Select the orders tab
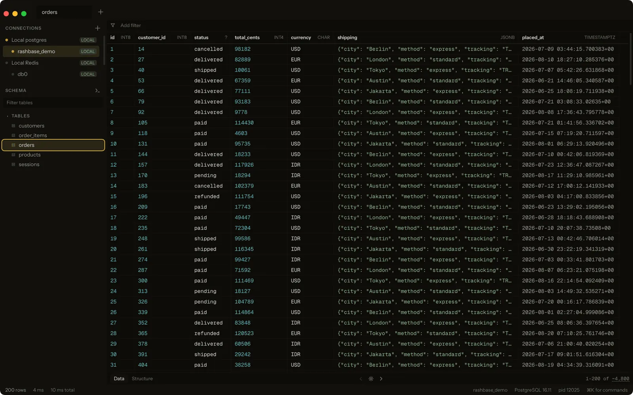 tap(64, 12)
